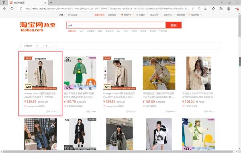Click the ¥192.70 price text

[x=70, y=102]
